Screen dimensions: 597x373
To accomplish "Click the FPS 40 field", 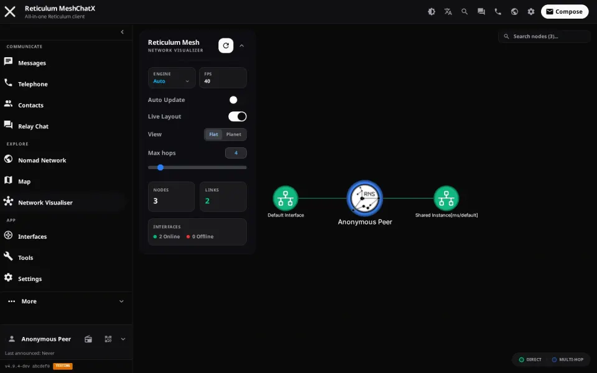I will [x=223, y=78].
